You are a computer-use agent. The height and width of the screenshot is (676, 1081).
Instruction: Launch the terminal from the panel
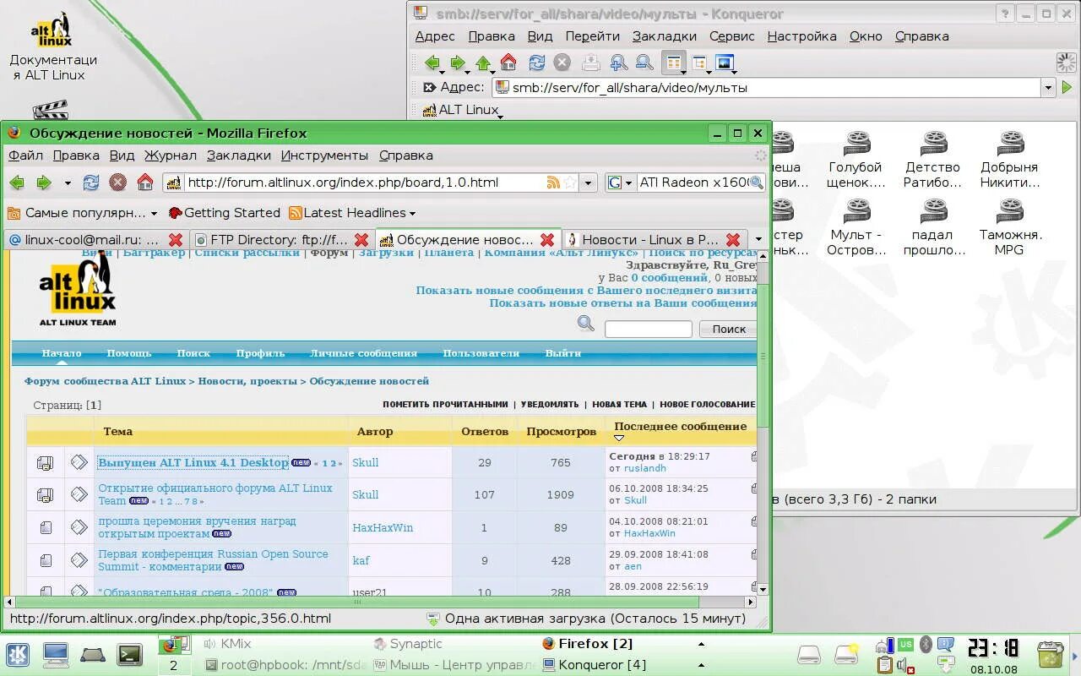coord(129,655)
